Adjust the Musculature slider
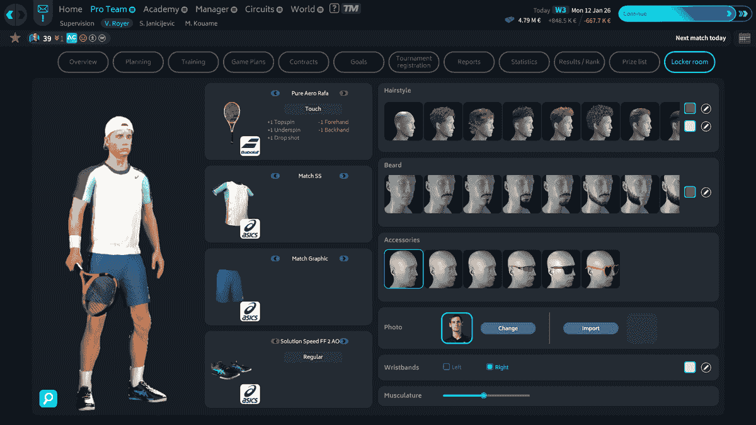This screenshot has width=756, height=425. [486, 395]
